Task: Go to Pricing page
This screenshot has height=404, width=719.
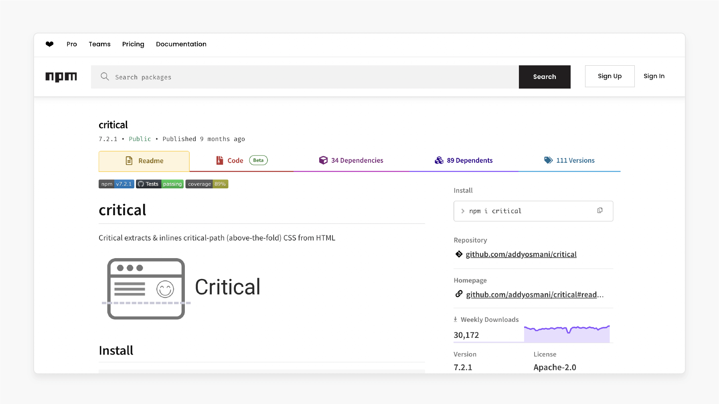Action: pos(133,44)
